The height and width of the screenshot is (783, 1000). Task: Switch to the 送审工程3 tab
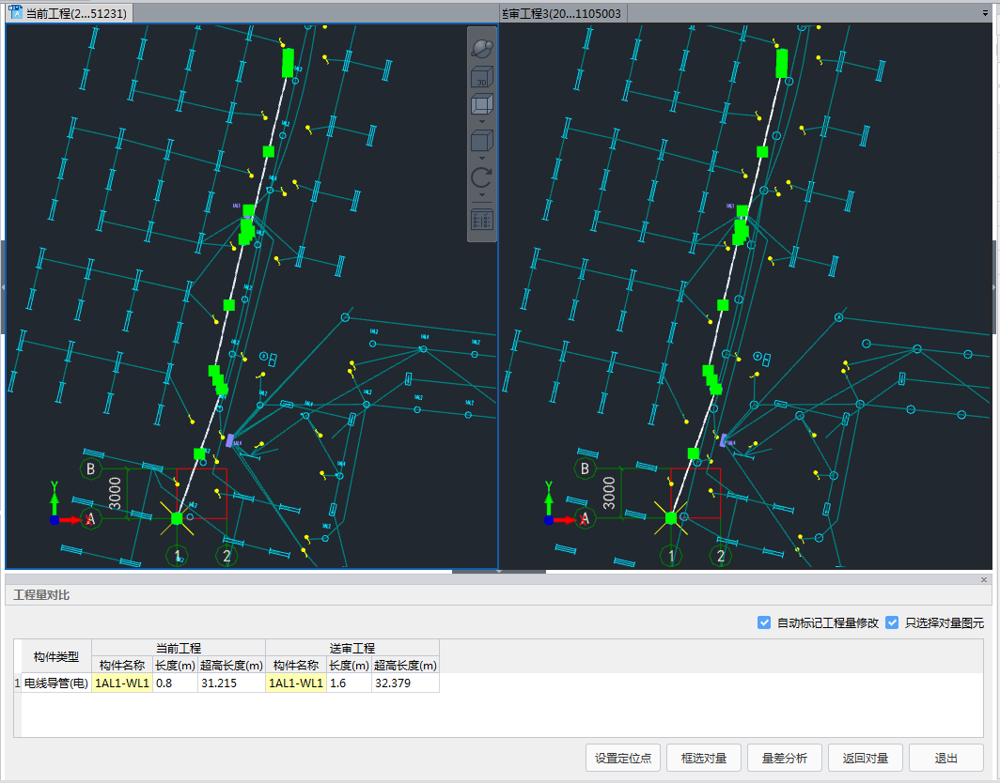tap(564, 13)
